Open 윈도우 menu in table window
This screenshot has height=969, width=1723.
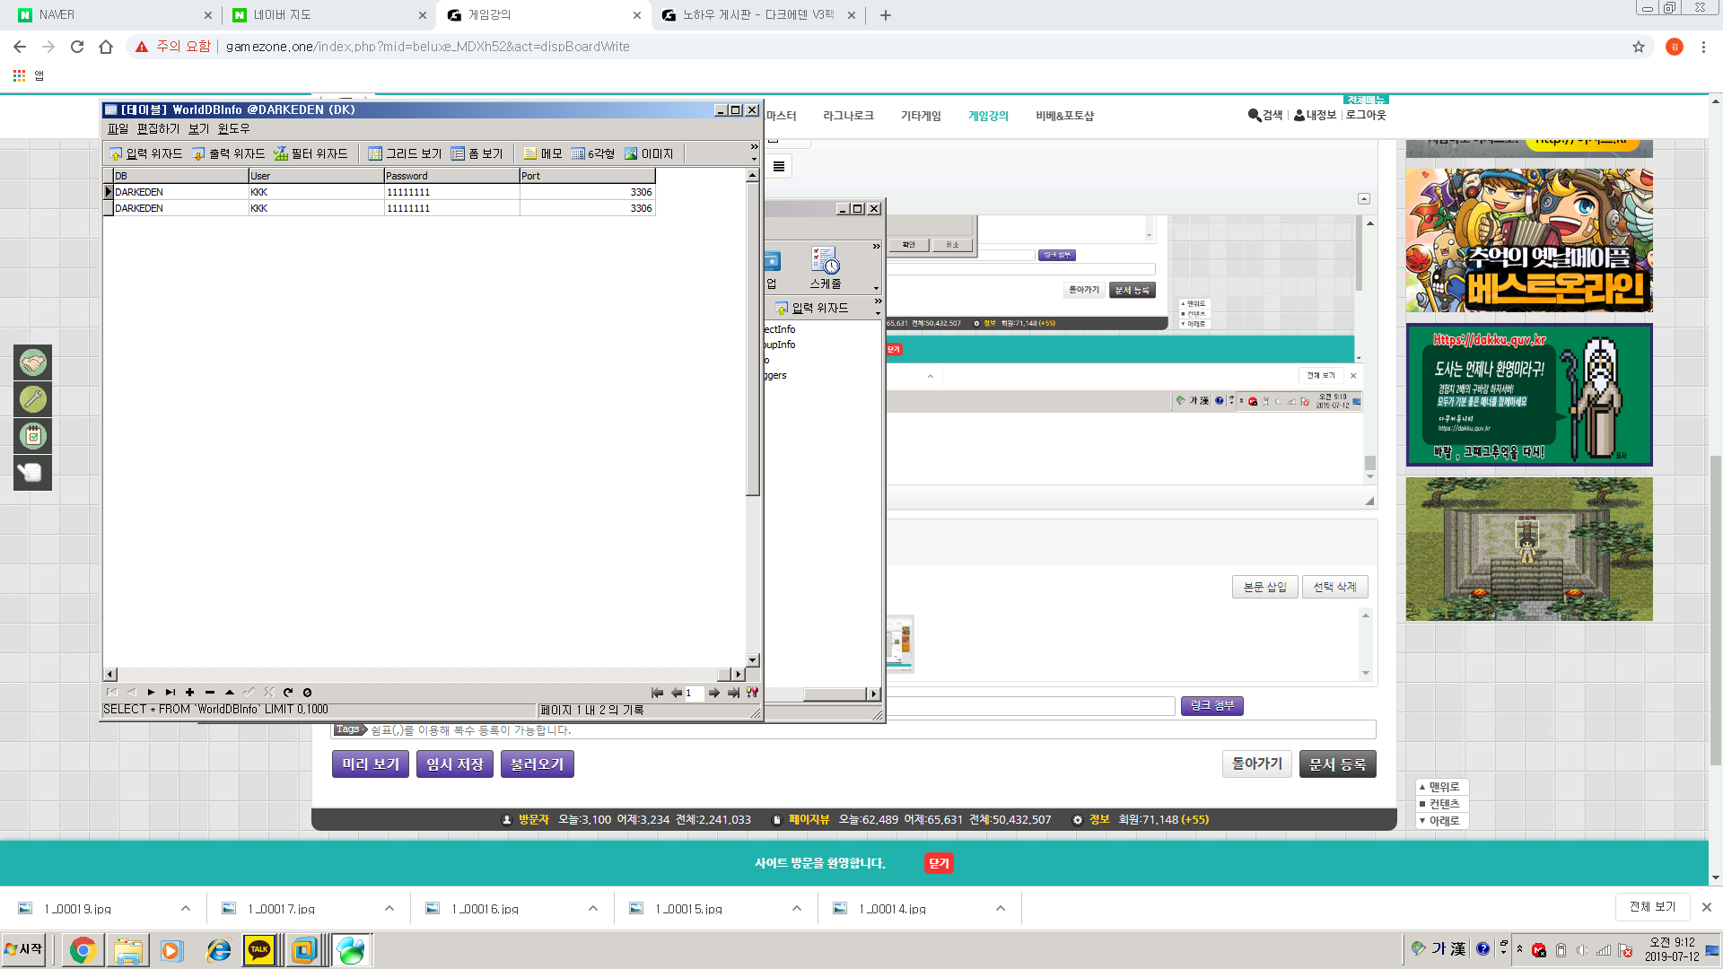click(233, 129)
